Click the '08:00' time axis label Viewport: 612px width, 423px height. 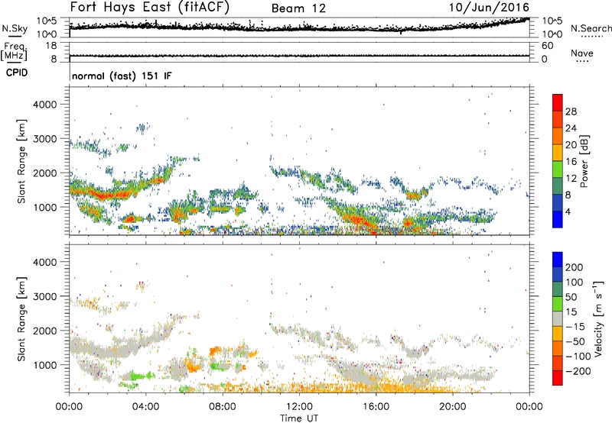pyautogui.click(x=223, y=407)
